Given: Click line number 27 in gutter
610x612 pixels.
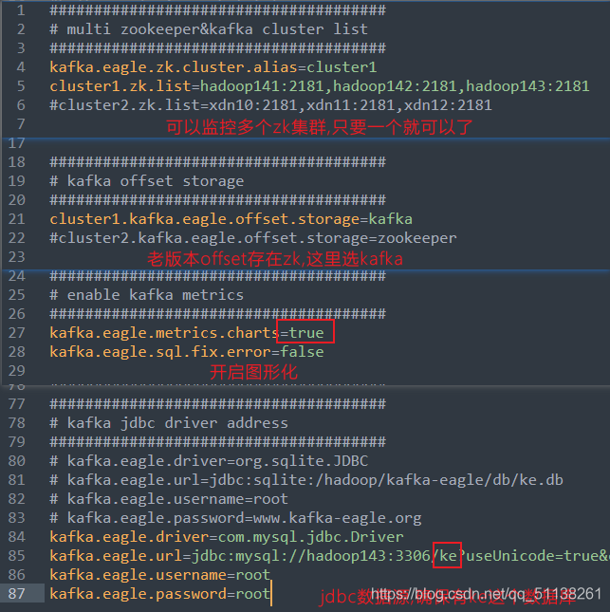Looking at the screenshot, I should (x=16, y=333).
